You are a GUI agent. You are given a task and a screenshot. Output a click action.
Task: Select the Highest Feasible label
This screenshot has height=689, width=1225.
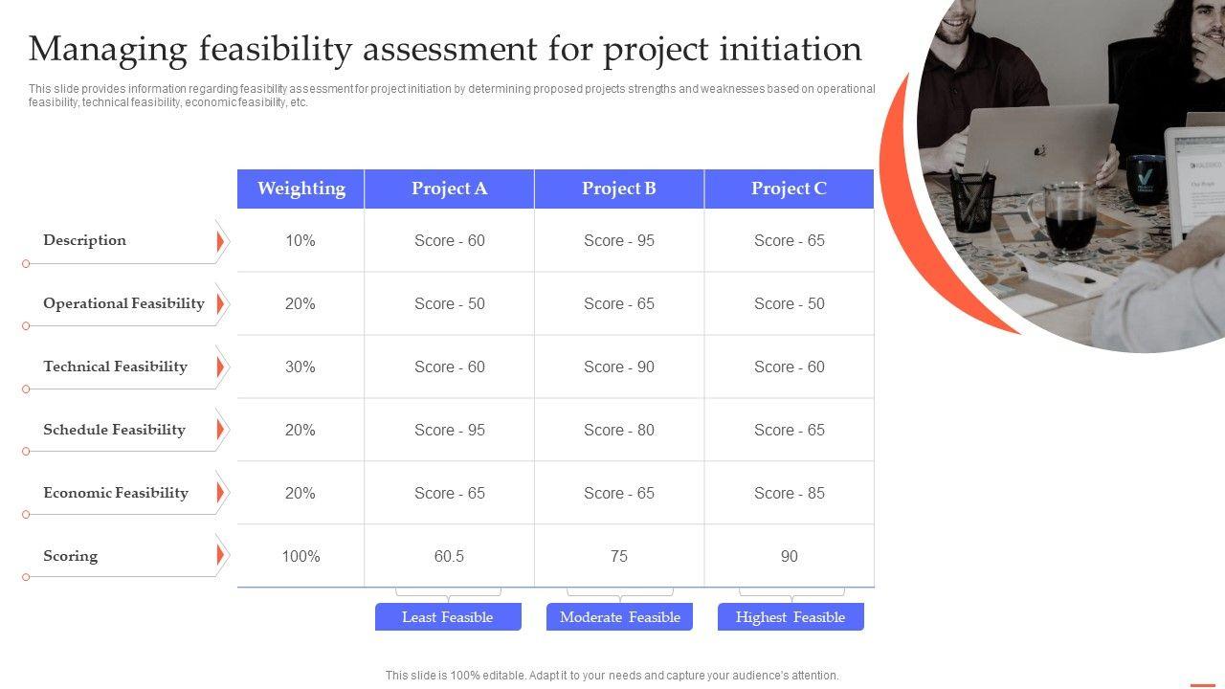[x=791, y=617]
